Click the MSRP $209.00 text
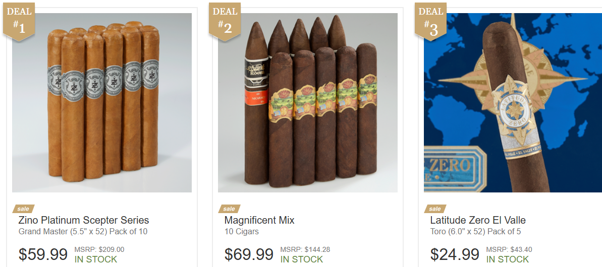Viewport: 602px width, 267px height. (99, 250)
